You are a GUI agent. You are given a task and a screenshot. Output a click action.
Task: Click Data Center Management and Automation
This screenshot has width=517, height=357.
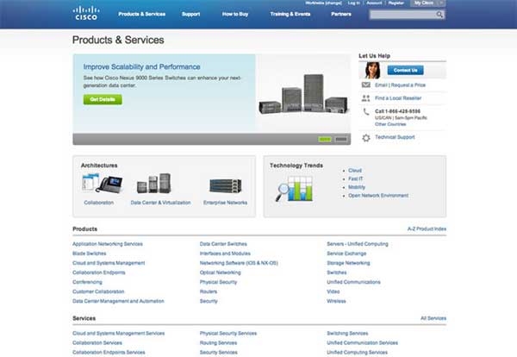(118, 301)
